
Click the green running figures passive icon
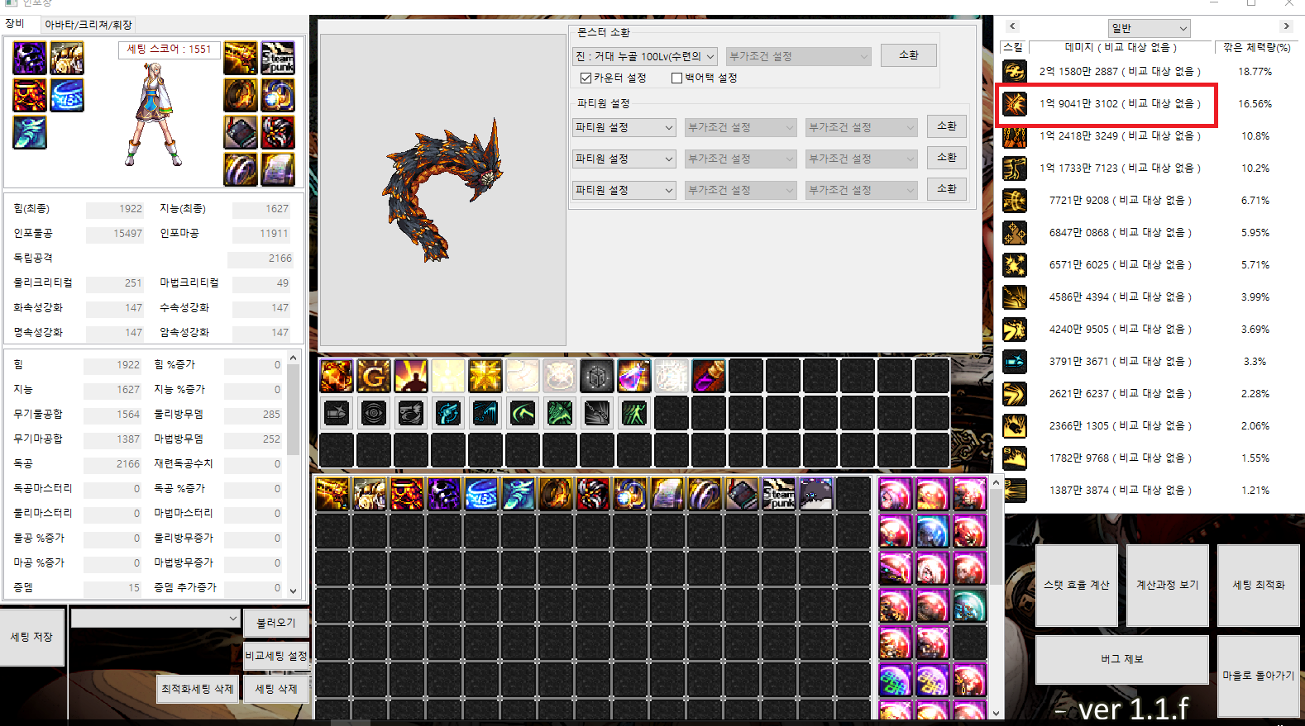click(634, 413)
